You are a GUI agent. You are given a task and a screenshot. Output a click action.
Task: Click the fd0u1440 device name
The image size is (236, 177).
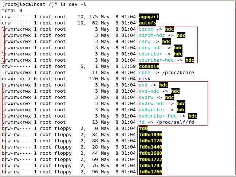click(150, 147)
